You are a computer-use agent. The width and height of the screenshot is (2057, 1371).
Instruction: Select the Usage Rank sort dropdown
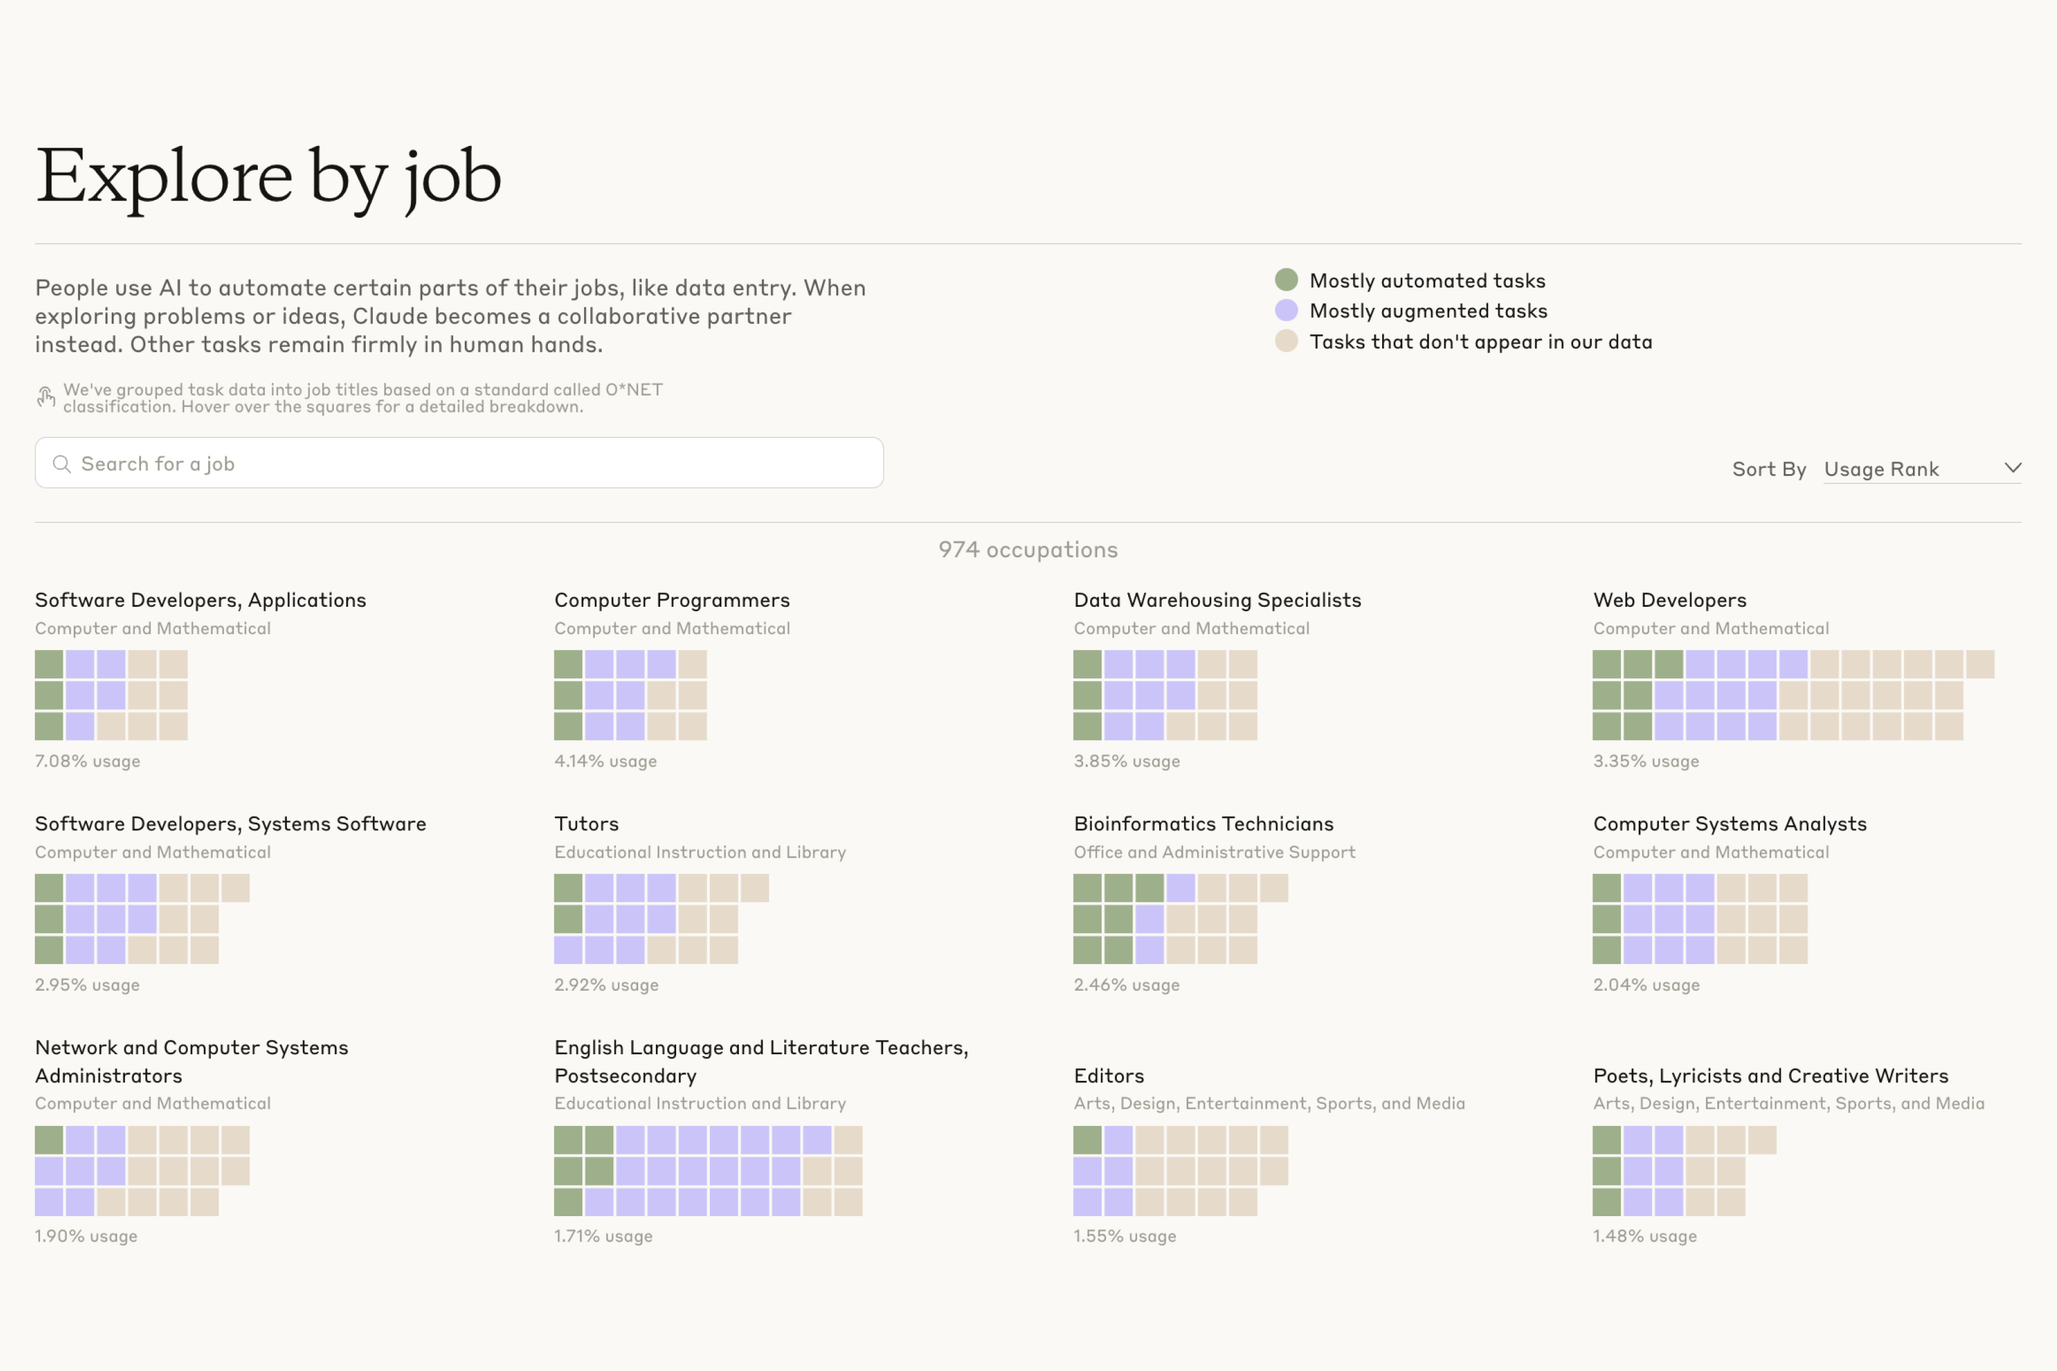tap(1881, 470)
